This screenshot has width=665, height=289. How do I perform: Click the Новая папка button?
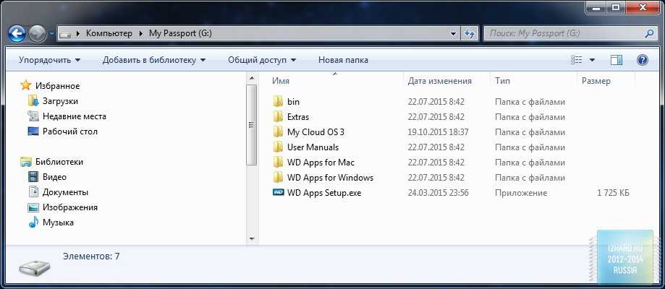(x=343, y=60)
